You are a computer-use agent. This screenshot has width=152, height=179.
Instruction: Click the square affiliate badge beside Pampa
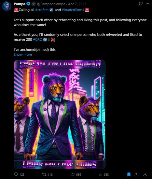click(34, 4)
